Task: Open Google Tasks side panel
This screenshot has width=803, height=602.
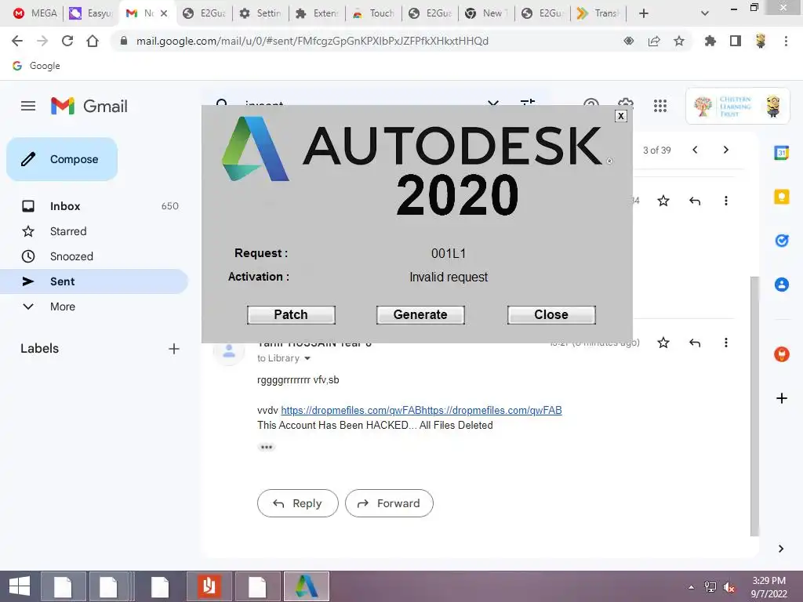Action: point(782,240)
